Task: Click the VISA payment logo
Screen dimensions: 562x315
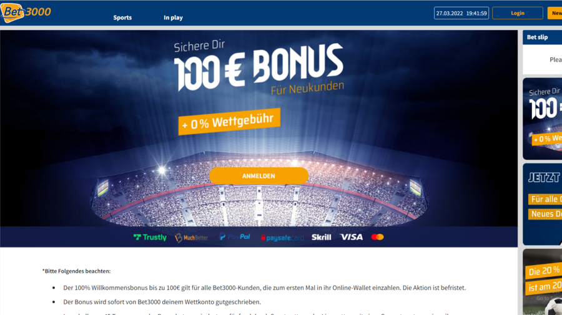Action: click(x=351, y=237)
